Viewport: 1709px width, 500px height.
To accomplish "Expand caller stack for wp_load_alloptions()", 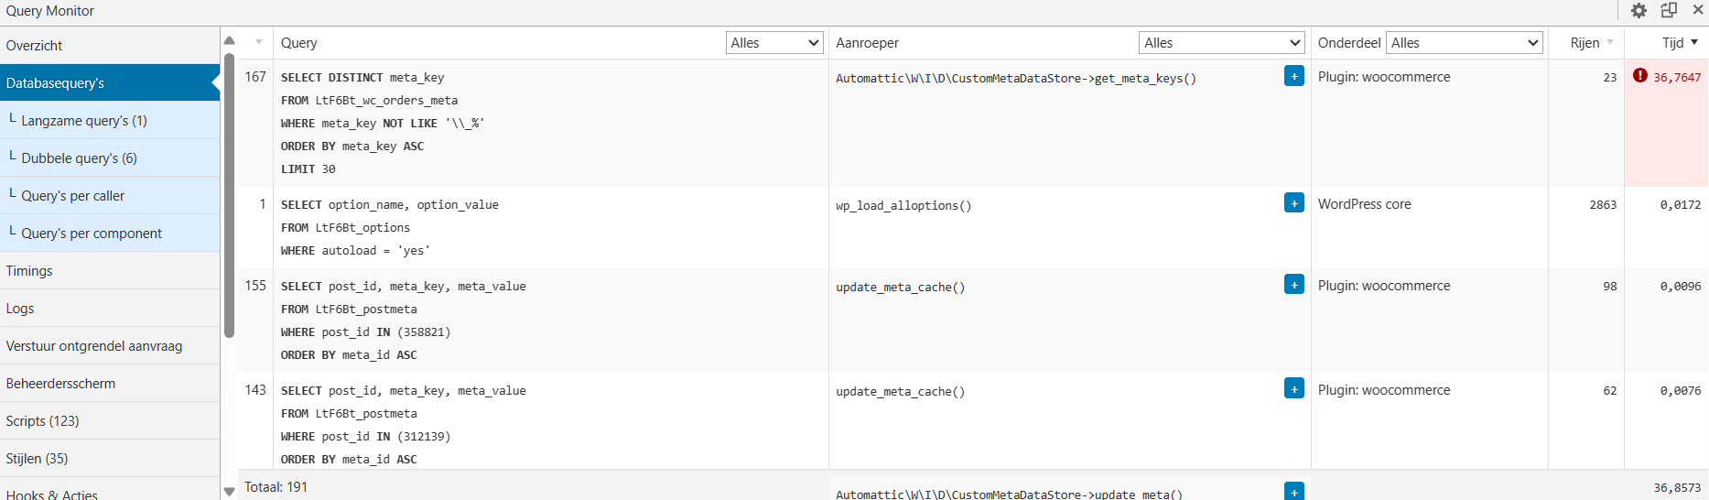I will pyautogui.click(x=1293, y=203).
